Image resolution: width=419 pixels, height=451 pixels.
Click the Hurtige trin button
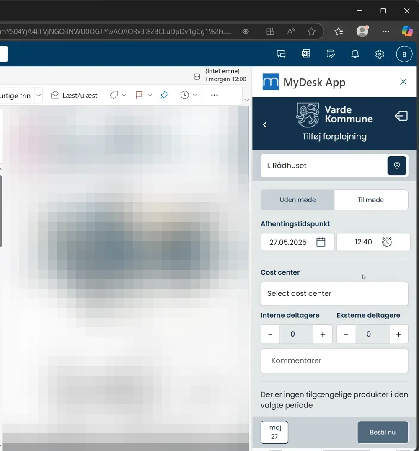(x=16, y=95)
